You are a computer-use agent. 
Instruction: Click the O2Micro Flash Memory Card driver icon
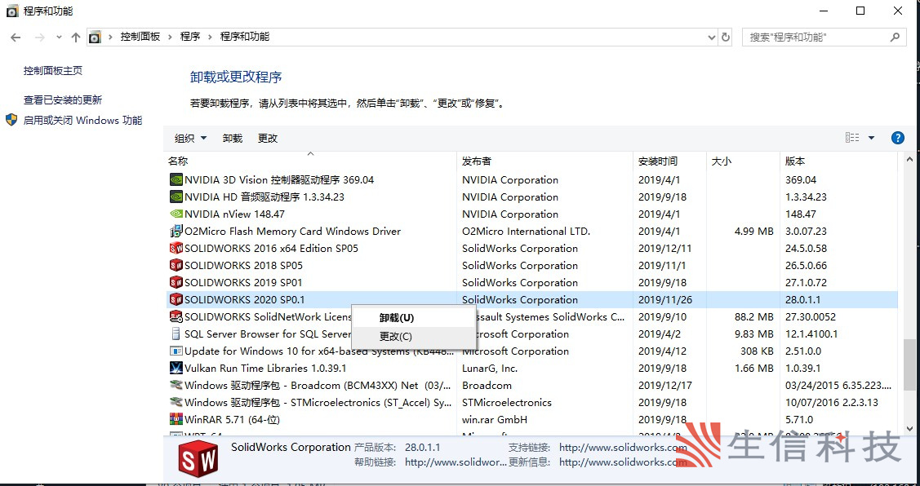176,231
